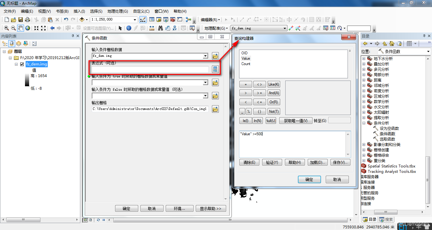Image resolution: width=432 pixels, height=230 pixels.
Task: Select the Zoom Out magnifier tool
Action: (13, 28)
